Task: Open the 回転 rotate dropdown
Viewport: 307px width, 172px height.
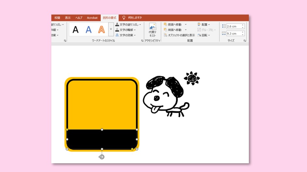Action: (x=204, y=35)
